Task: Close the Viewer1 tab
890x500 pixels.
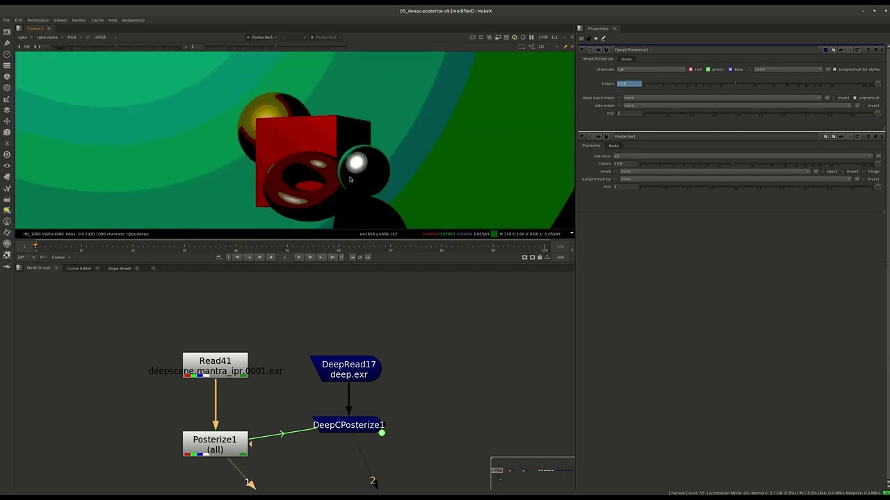Action: click(x=49, y=28)
